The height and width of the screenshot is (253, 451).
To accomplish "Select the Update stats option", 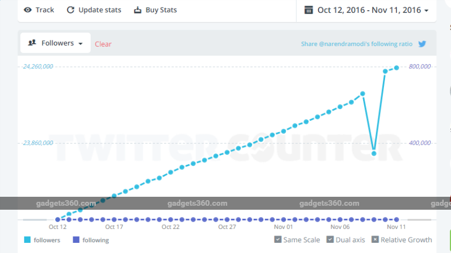I will [x=94, y=10].
